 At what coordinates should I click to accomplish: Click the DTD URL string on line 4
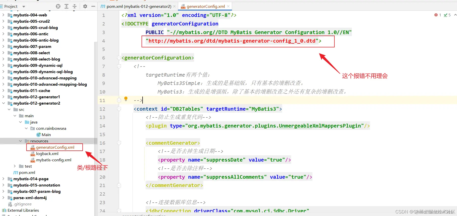pos(232,41)
